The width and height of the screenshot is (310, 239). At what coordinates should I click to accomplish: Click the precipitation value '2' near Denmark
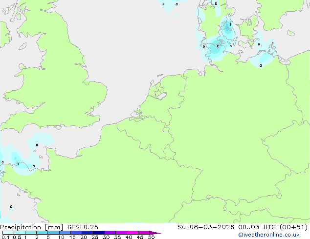[218, 46]
